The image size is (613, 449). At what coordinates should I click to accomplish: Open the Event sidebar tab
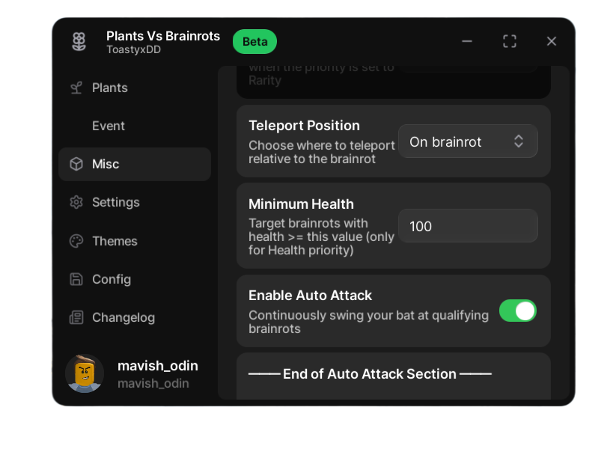pyautogui.click(x=109, y=126)
